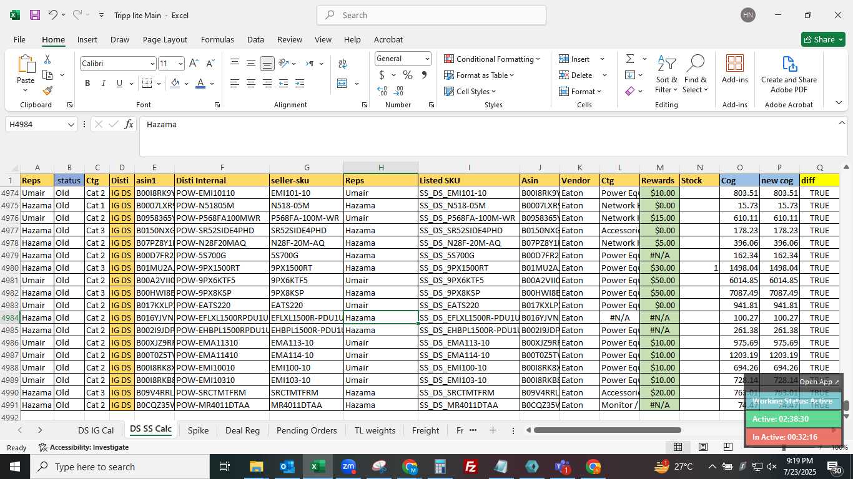Click the Increase Indent icon
Image resolution: width=853 pixels, height=479 pixels.
(300, 84)
